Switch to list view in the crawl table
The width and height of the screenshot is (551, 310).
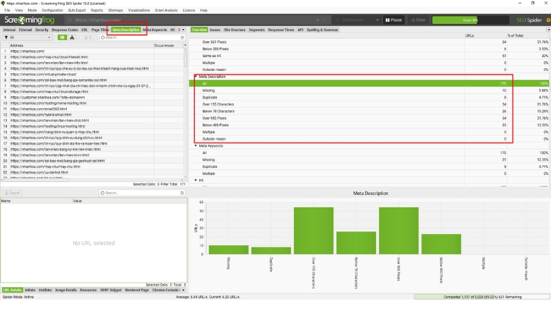pyautogui.click(x=62, y=37)
